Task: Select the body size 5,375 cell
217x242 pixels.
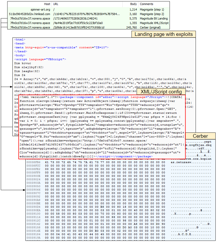Action: click(x=133, y=18)
